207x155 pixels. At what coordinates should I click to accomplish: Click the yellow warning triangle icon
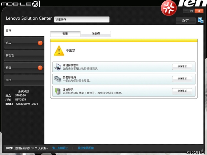click(x=59, y=51)
